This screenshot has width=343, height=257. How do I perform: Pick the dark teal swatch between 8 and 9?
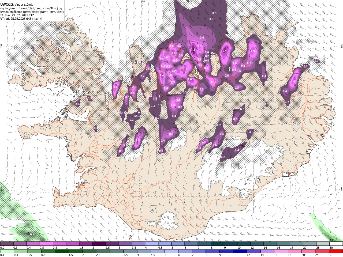pyautogui.click(x=218, y=244)
